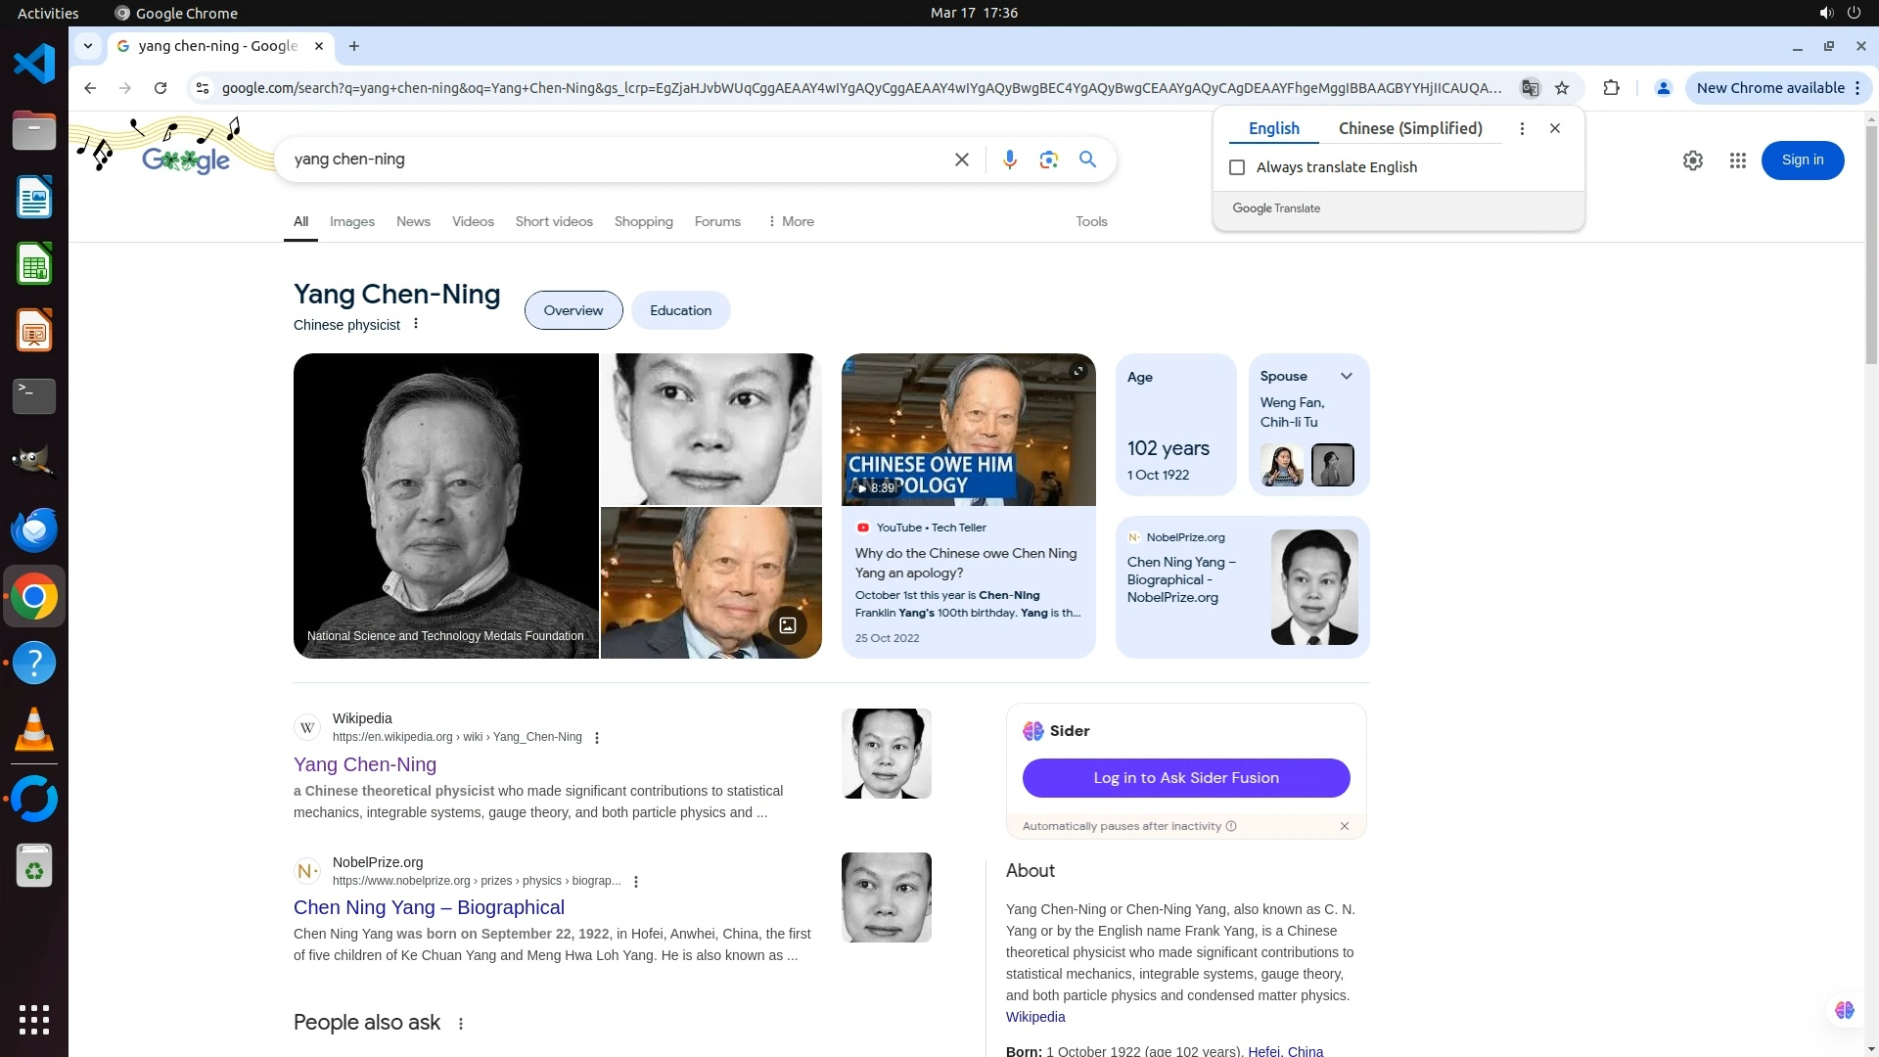Open the Yang Chen-Ning Wikipedia result
The width and height of the screenshot is (1879, 1057).
pos(364,764)
